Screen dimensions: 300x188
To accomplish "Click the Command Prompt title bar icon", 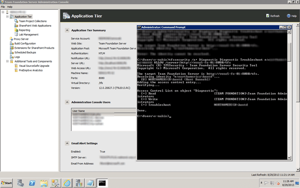I will pos(139,27).
